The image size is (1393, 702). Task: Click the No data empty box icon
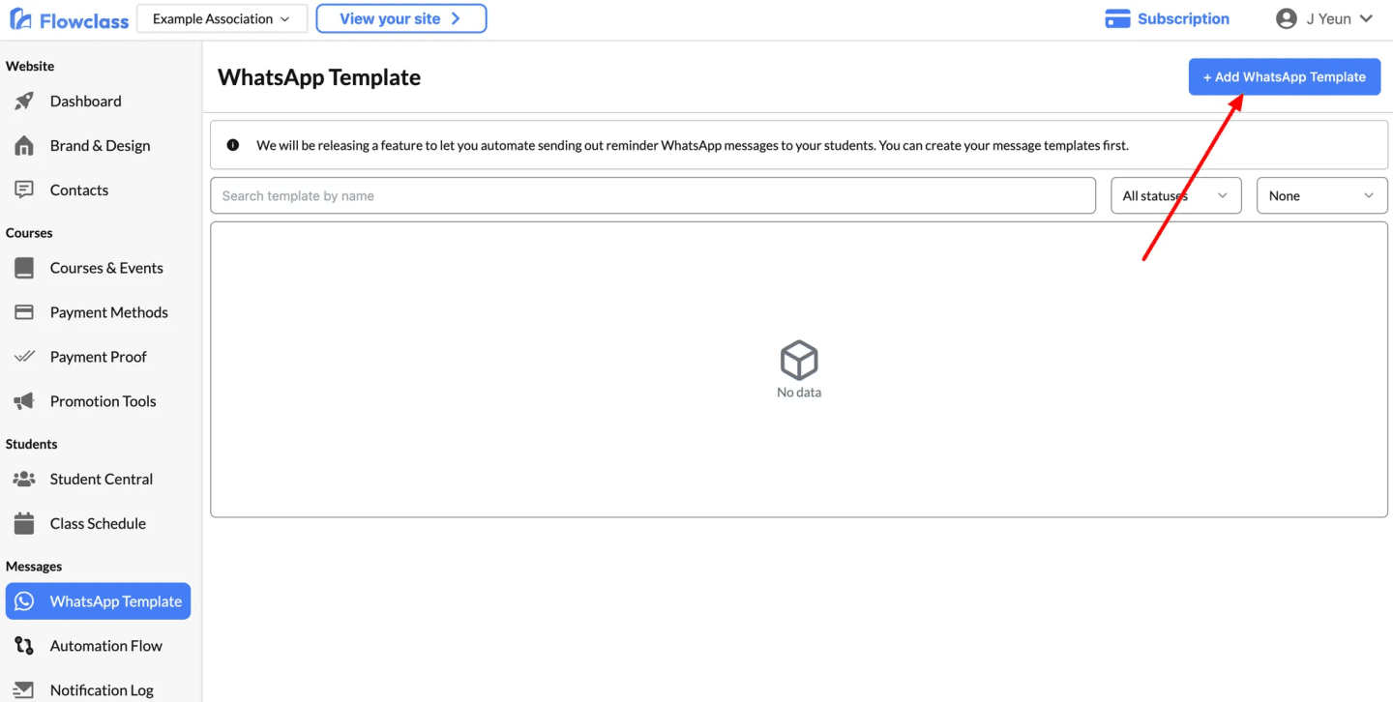799,360
